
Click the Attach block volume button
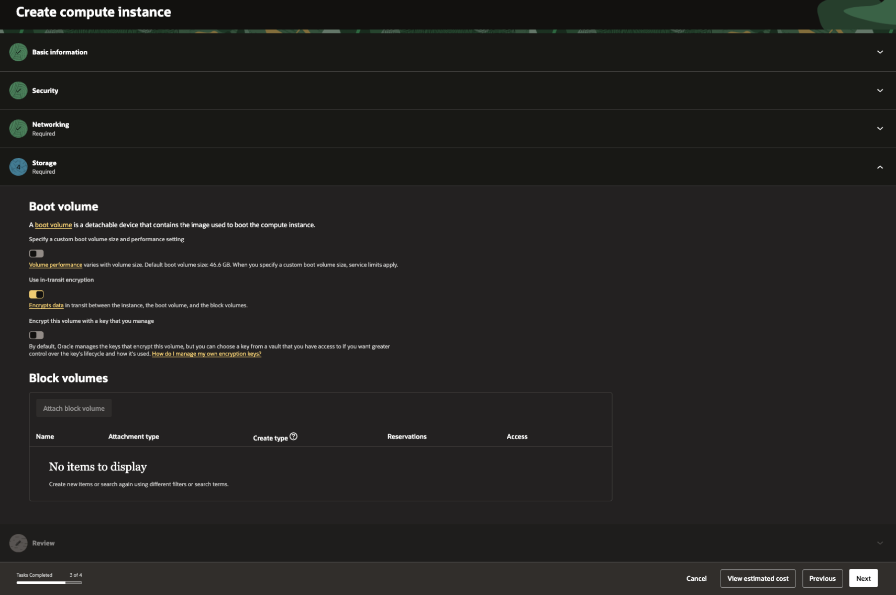74,408
